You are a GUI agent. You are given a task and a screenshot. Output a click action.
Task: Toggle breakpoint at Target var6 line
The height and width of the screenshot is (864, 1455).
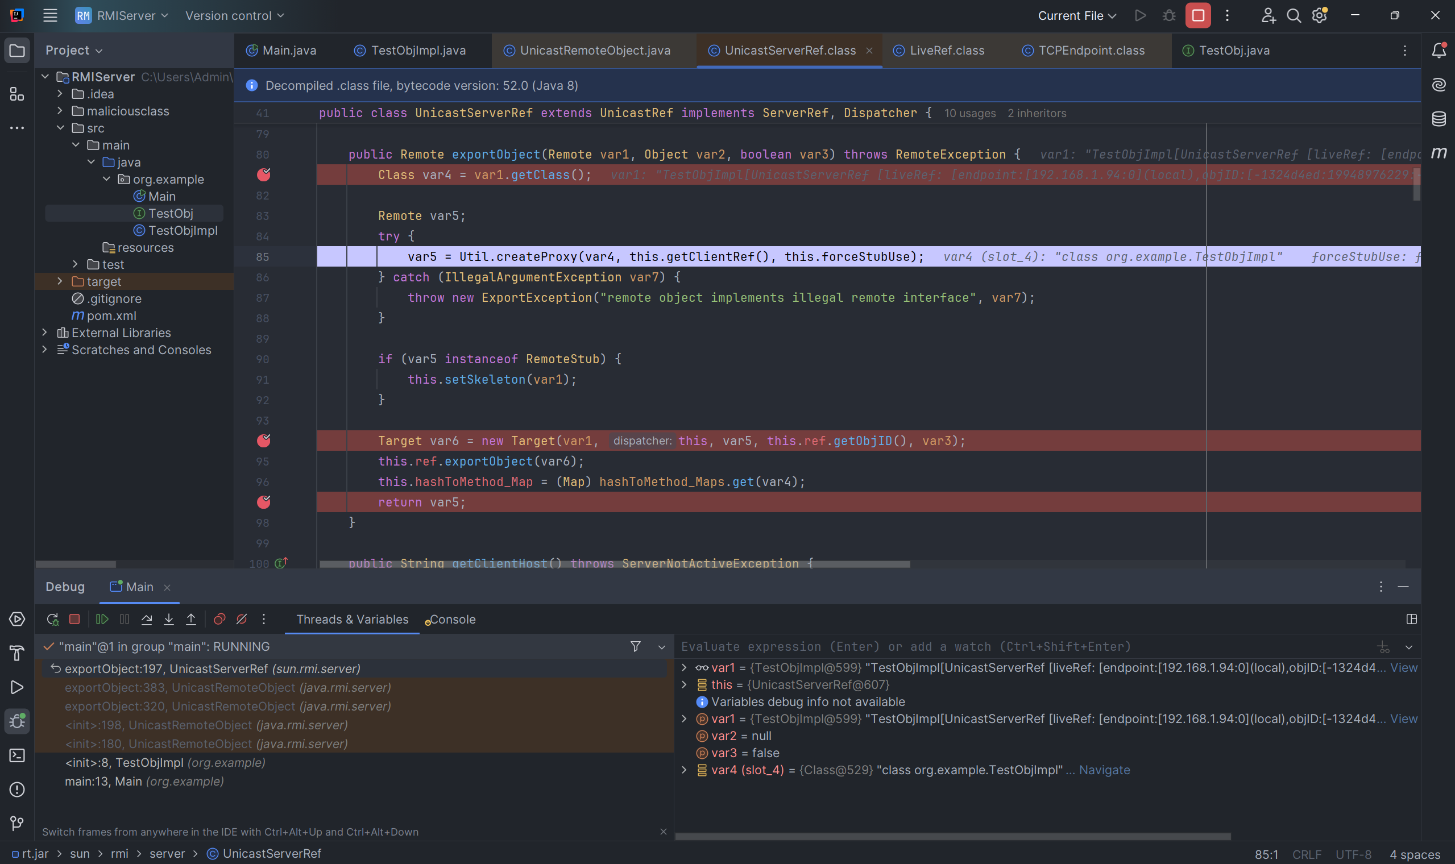click(264, 440)
